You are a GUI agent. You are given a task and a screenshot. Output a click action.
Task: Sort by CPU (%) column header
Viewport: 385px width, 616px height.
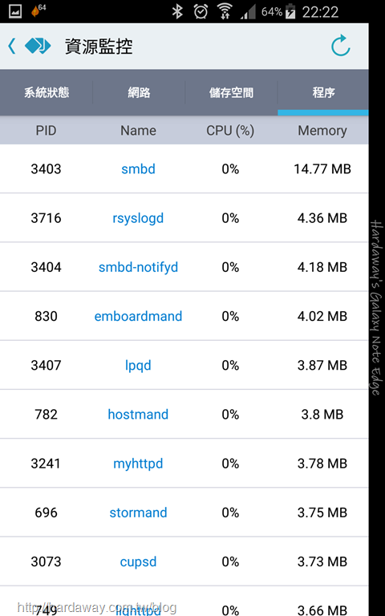(230, 131)
